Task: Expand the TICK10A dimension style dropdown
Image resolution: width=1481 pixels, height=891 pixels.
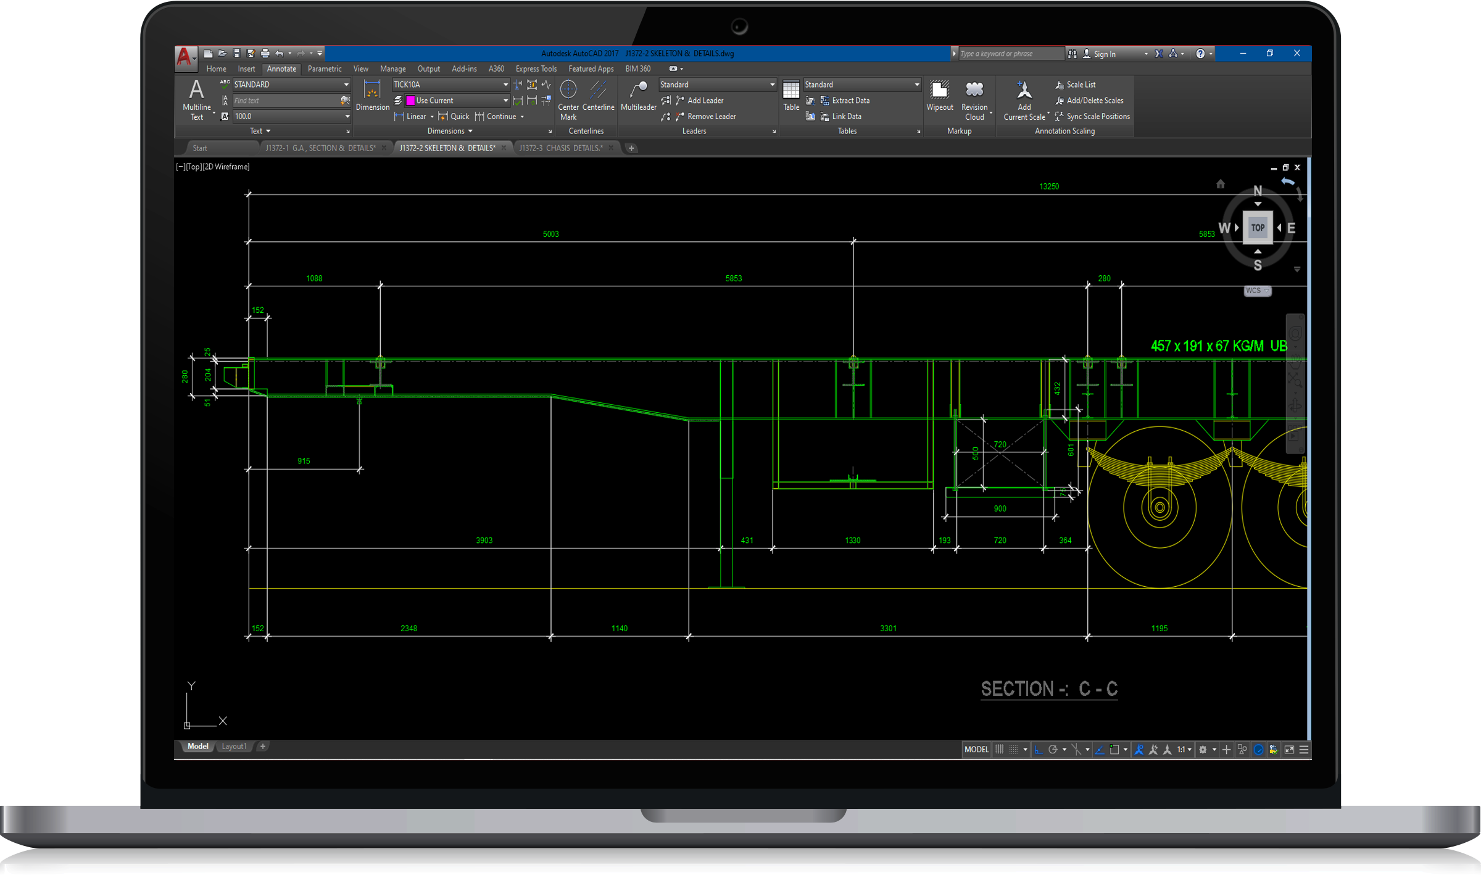Action: pos(505,85)
